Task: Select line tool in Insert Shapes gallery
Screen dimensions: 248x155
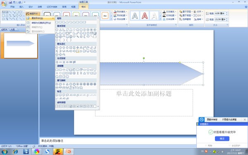Action: [x=10, y=12]
